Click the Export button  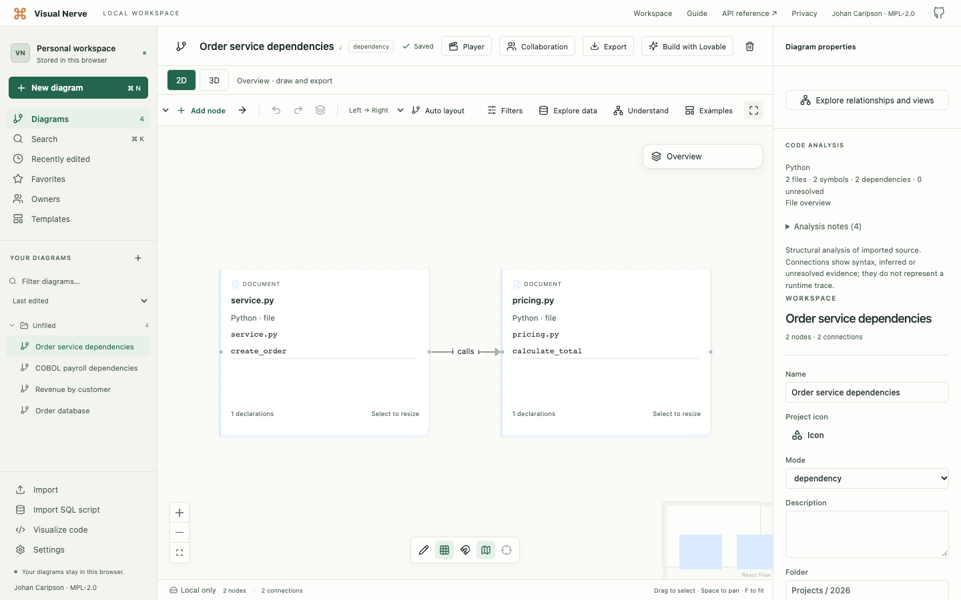608,47
